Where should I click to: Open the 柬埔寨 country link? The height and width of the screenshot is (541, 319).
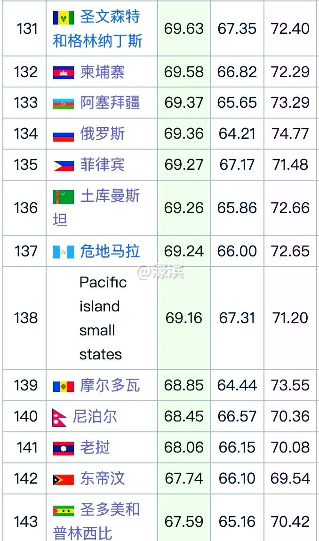pos(102,72)
